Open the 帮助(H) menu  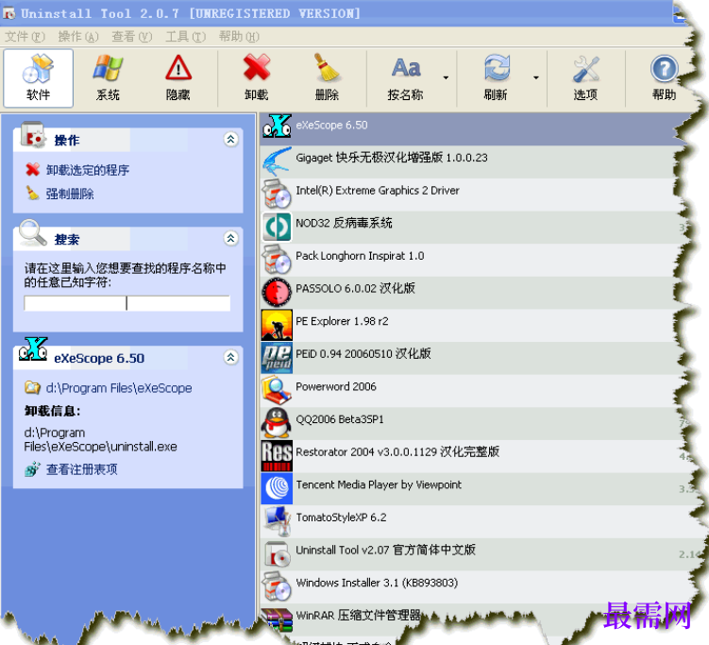pyautogui.click(x=239, y=36)
